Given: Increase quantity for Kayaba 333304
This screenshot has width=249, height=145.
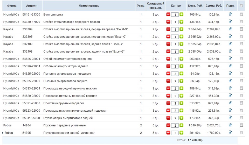Looking at the screenshot, I should pos(181,29).
